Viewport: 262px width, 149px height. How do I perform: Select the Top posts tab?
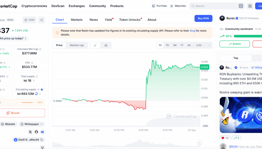(x=236, y=58)
